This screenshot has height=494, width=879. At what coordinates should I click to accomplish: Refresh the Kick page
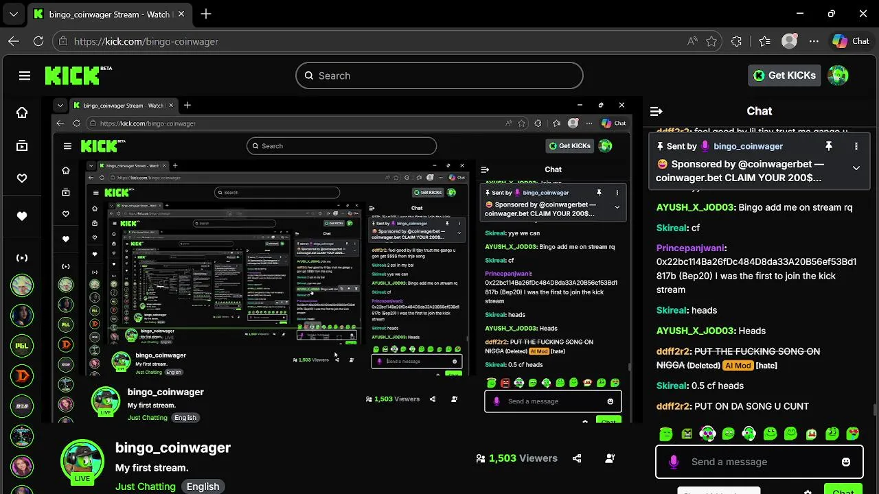(x=38, y=41)
